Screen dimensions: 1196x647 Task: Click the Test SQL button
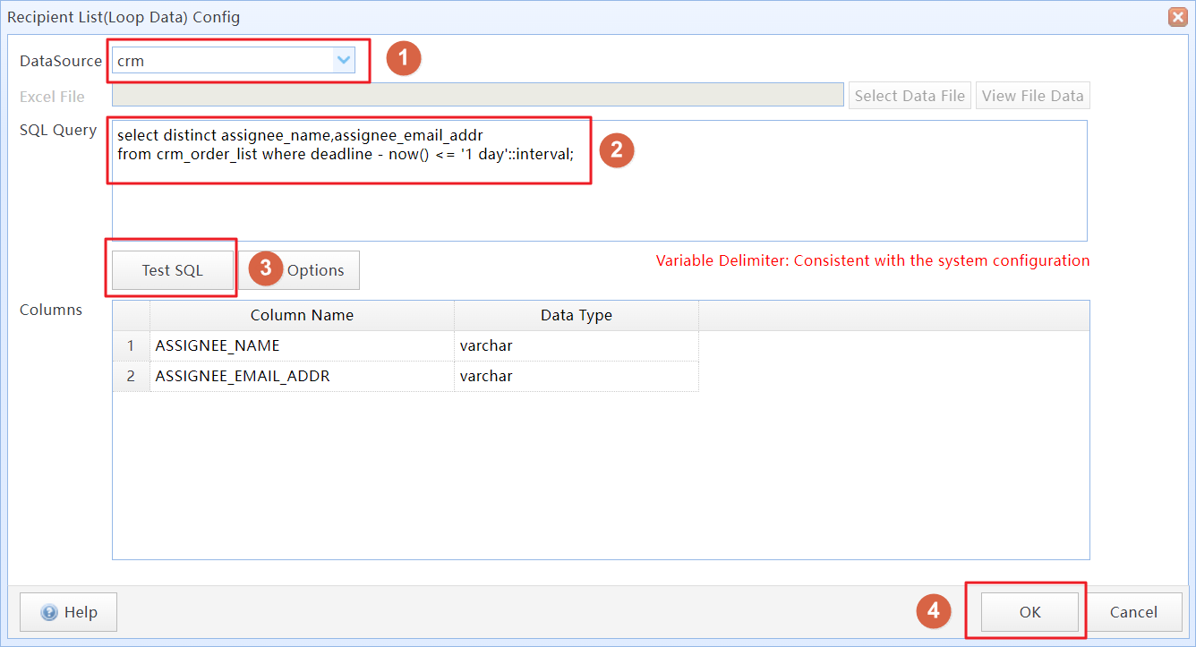click(x=172, y=270)
